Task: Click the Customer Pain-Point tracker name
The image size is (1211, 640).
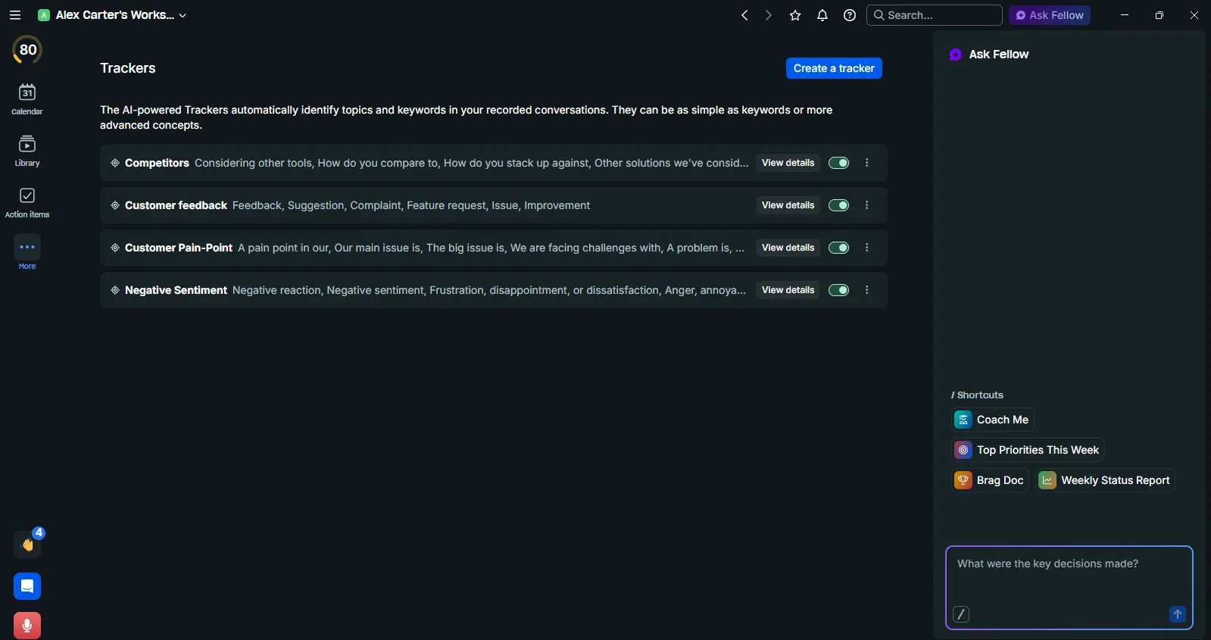Action: coord(179,248)
